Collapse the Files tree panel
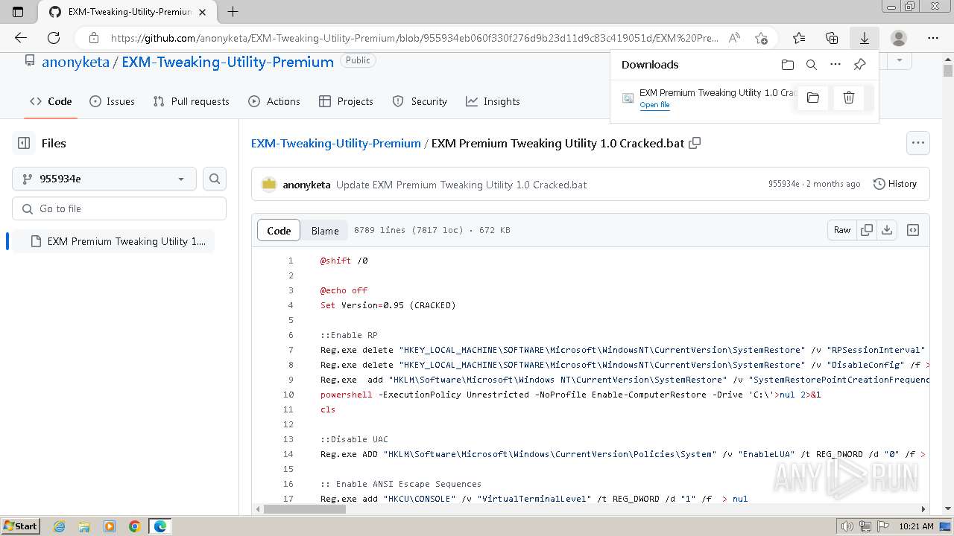The width and height of the screenshot is (954, 536). pyautogui.click(x=24, y=143)
